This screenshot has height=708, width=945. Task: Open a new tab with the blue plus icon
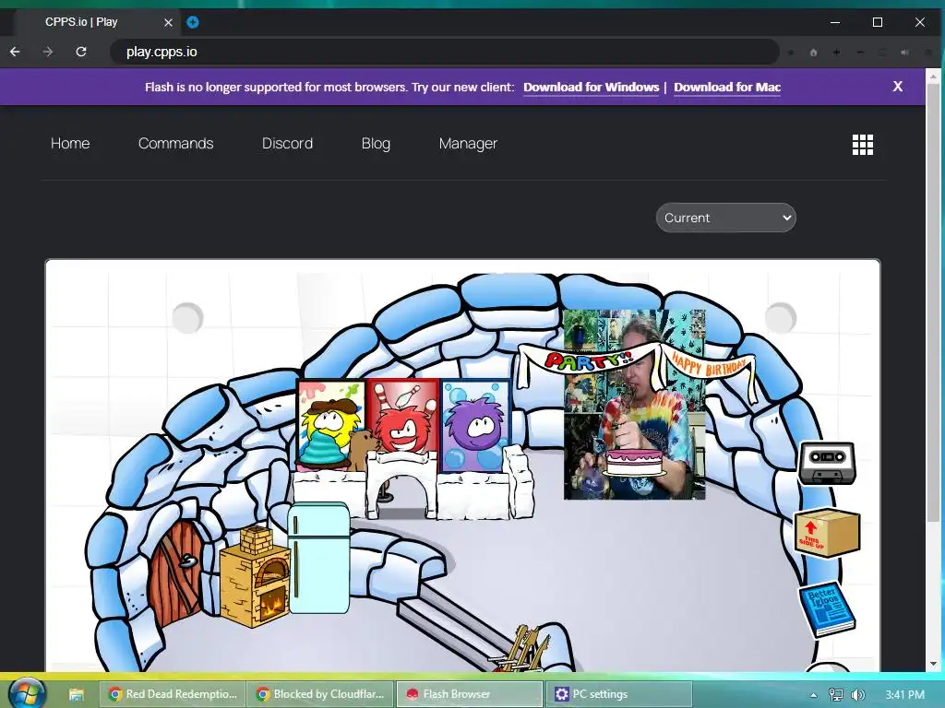click(193, 22)
